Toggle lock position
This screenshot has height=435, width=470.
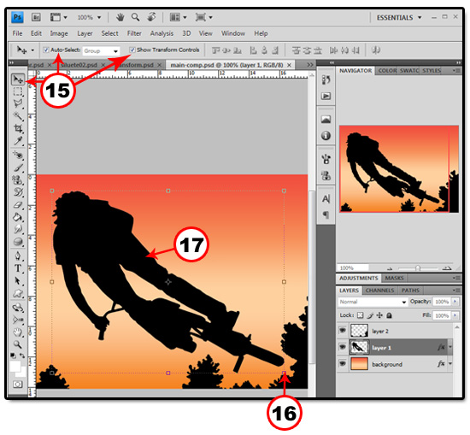379,315
